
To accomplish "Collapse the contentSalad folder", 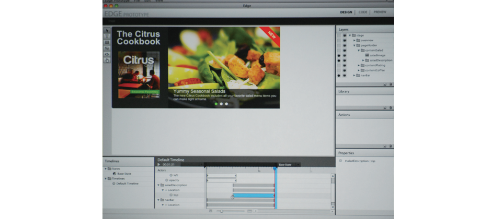I will (359, 51).
